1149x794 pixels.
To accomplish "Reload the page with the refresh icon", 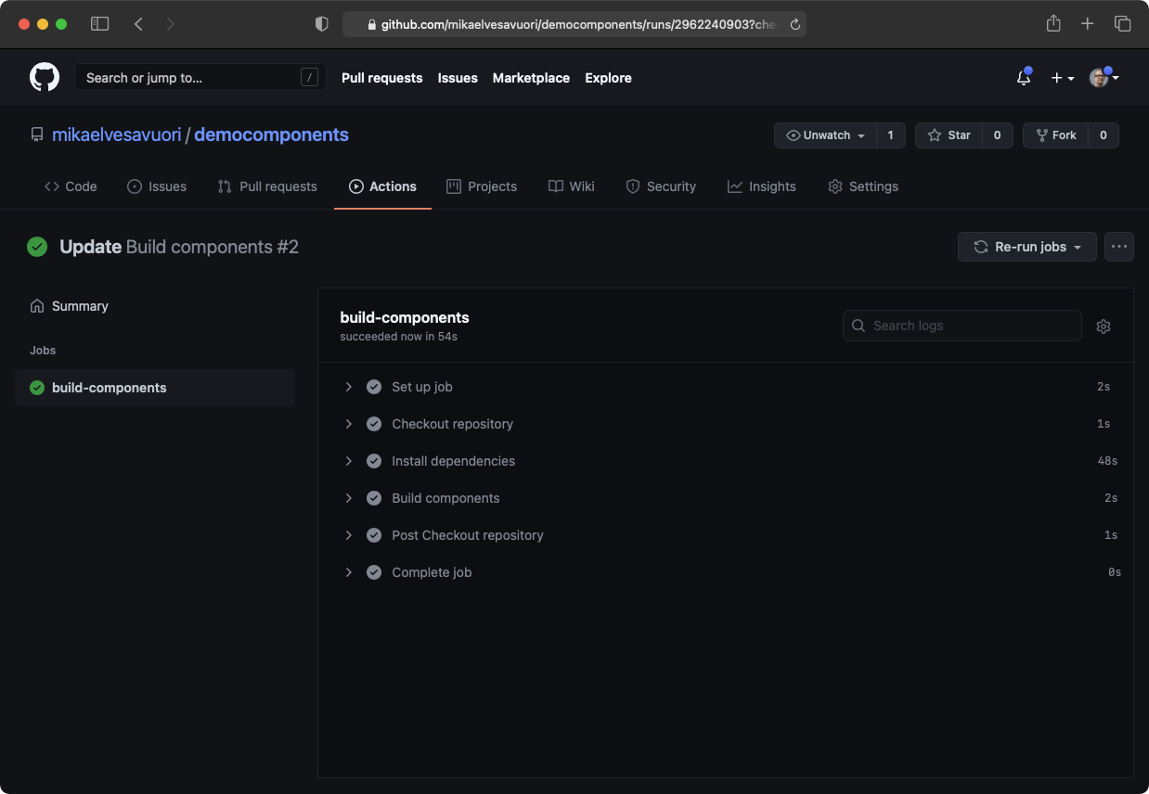I will tap(794, 25).
